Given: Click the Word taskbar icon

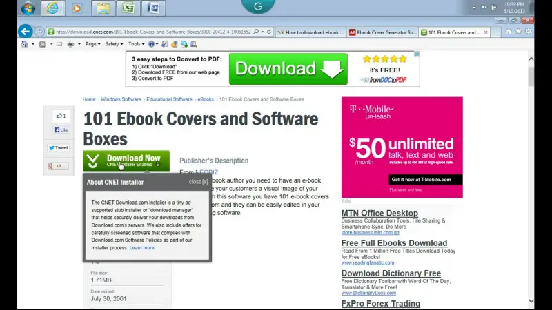Looking at the screenshot, I should (153, 8).
